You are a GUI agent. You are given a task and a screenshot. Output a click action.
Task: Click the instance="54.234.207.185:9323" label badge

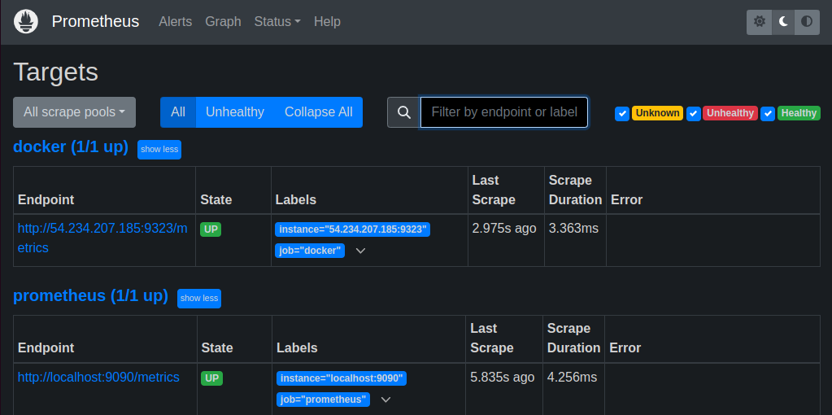pos(352,229)
